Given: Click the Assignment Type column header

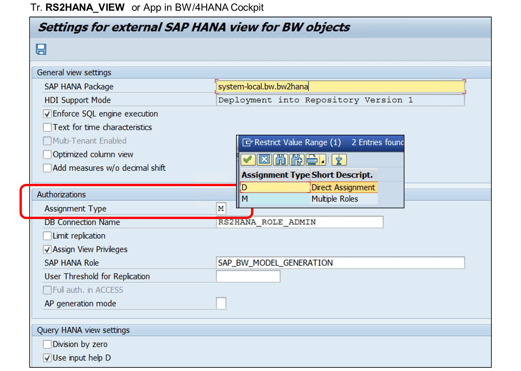Looking at the screenshot, I should tap(275, 175).
